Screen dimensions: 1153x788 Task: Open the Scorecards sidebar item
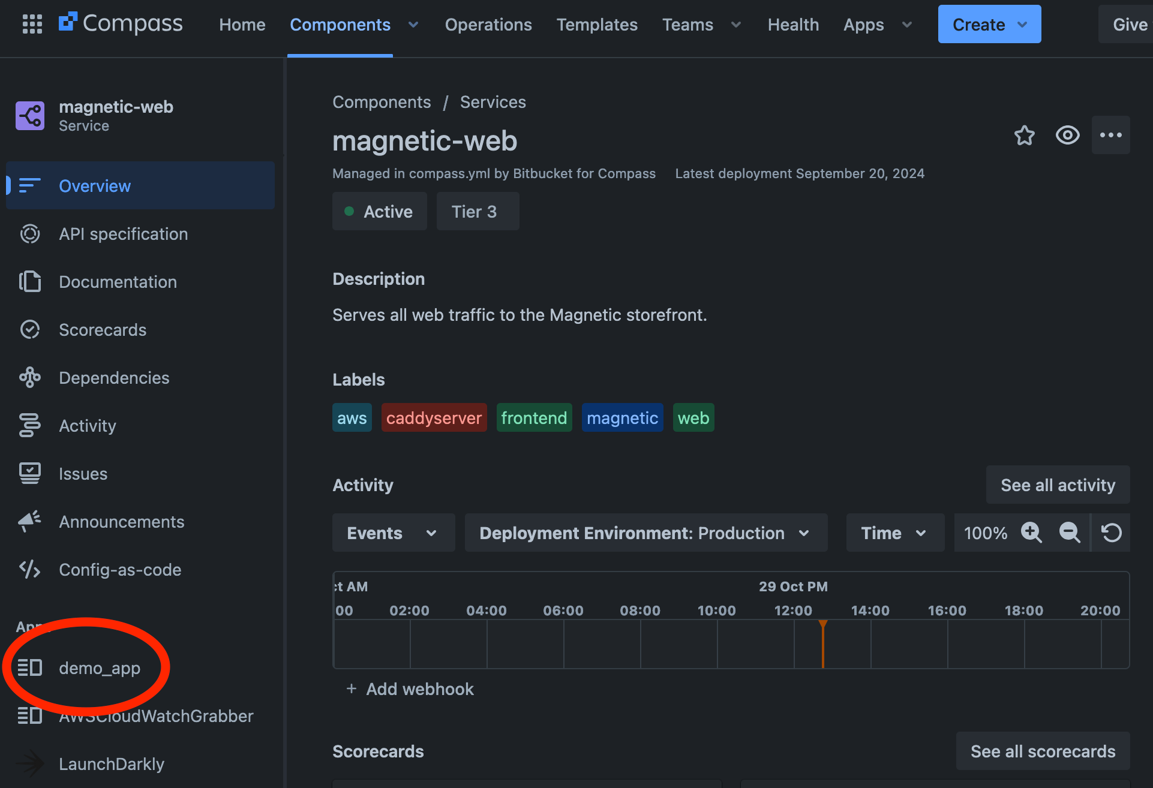tap(103, 330)
